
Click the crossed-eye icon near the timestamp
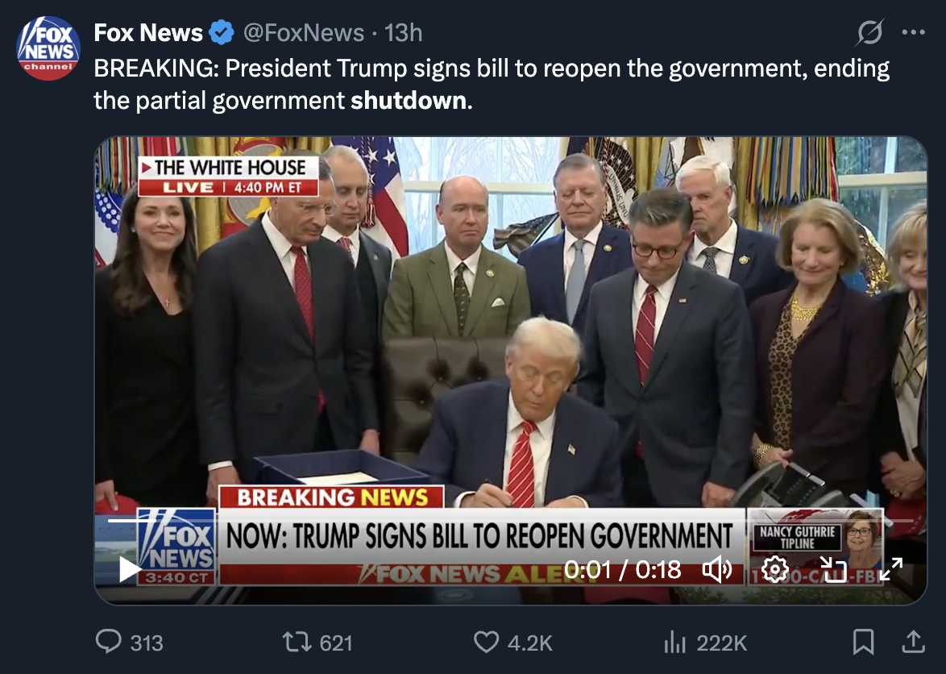[869, 31]
